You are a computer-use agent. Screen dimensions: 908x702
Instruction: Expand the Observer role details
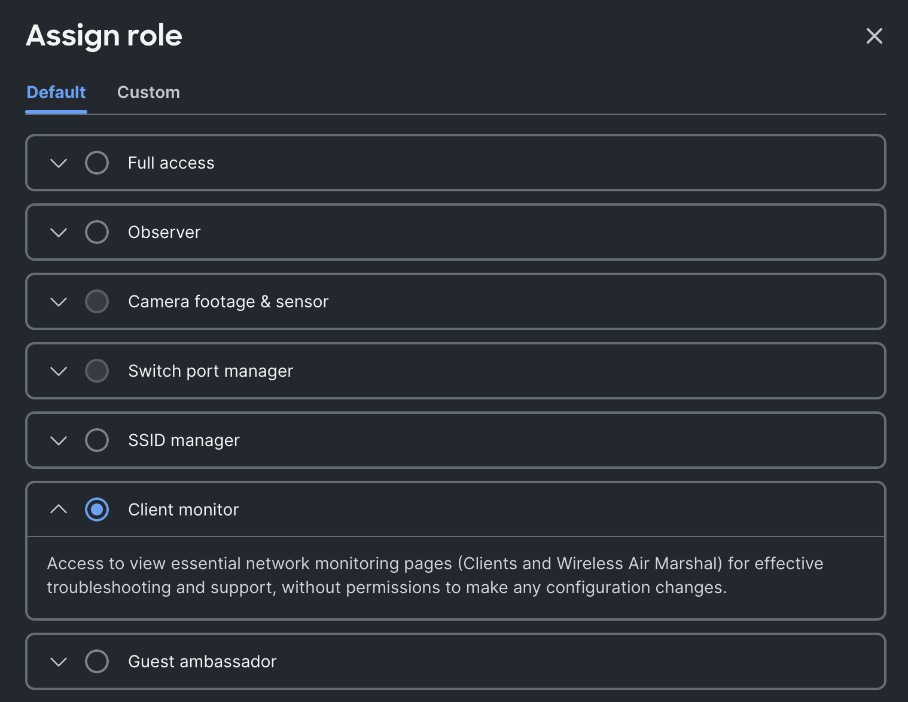pos(59,232)
